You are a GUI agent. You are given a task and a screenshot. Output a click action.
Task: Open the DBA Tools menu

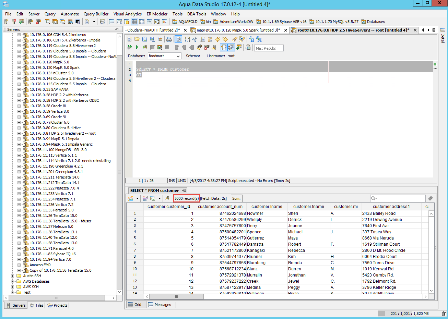pyautogui.click(x=197, y=14)
